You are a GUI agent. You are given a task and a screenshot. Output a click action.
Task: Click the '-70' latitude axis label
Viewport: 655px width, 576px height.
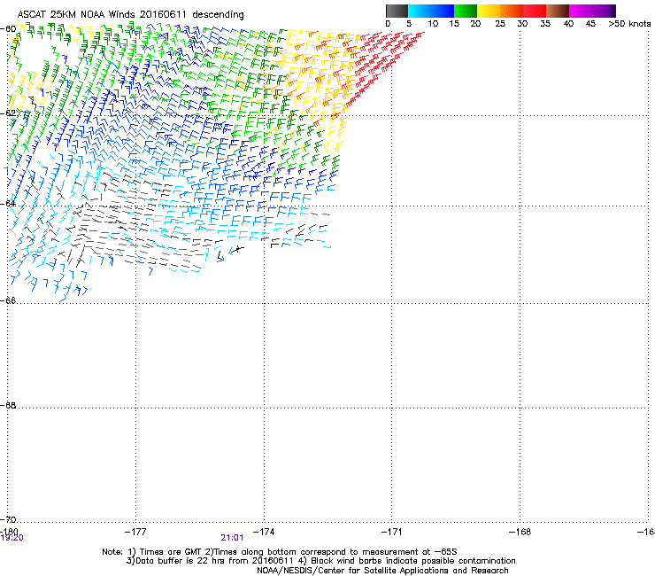pyautogui.click(x=8, y=519)
